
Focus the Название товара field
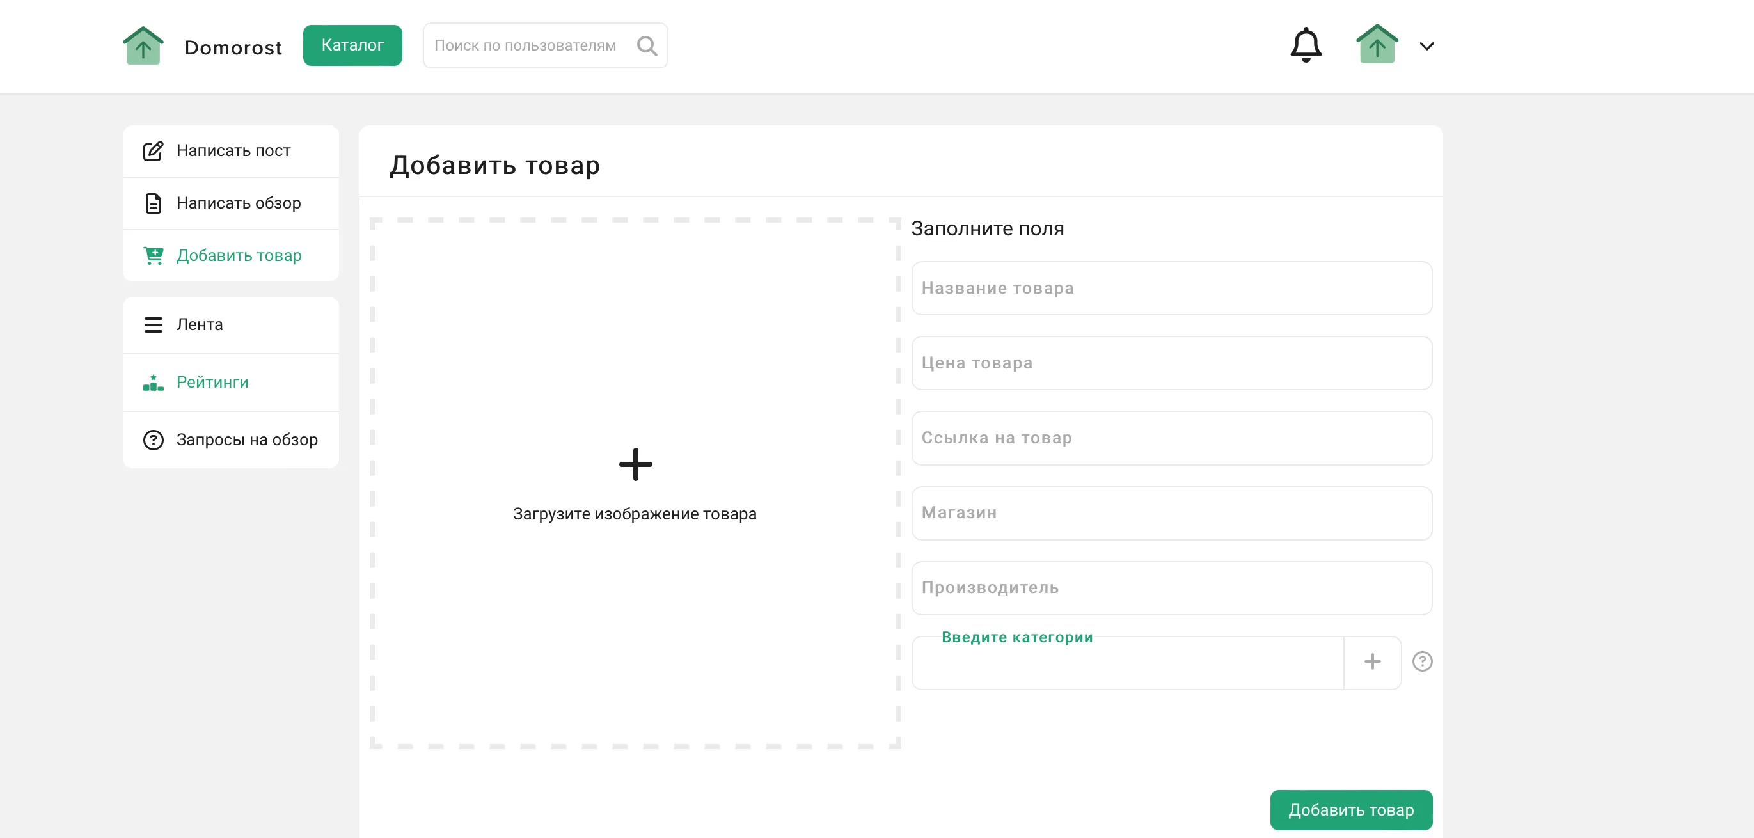click(x=1171, y=288)
